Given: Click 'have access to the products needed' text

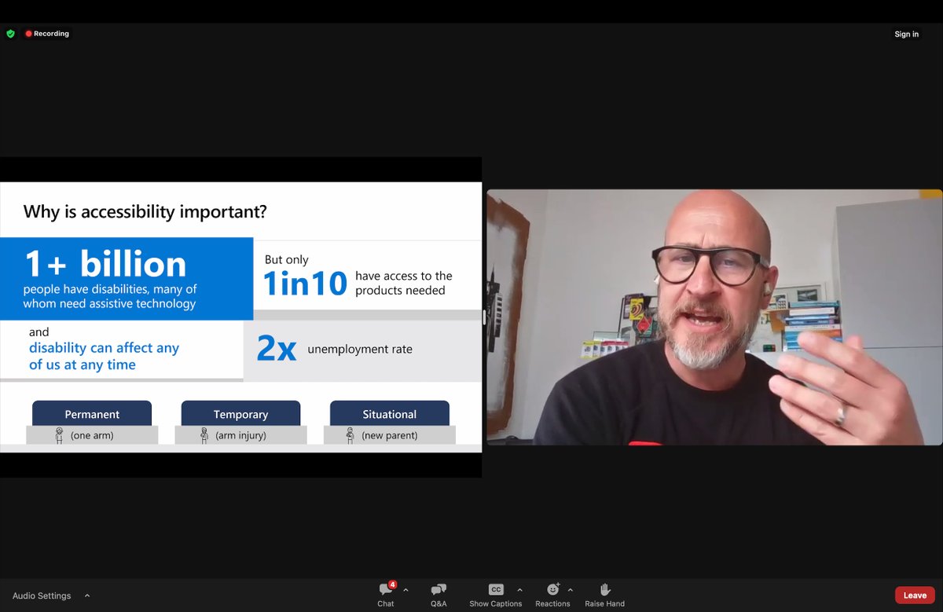Looking at the screenshot, I should pyautogui.click(x=404, y=283).
